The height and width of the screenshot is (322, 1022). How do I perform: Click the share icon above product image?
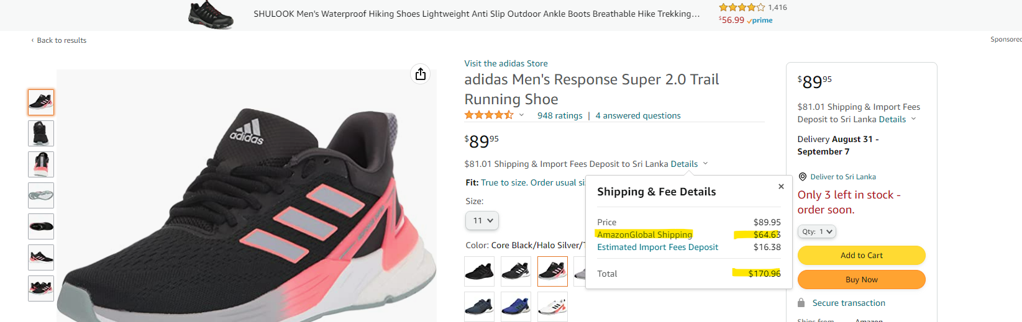(x=421, y=74)
